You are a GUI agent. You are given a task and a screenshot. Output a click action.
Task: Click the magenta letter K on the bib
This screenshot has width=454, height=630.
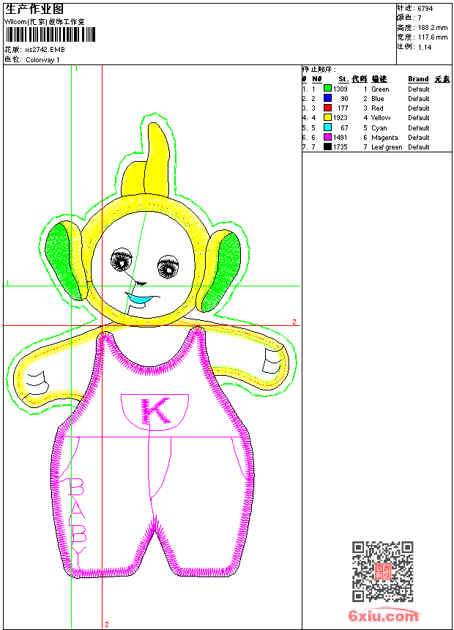[155, 411]
